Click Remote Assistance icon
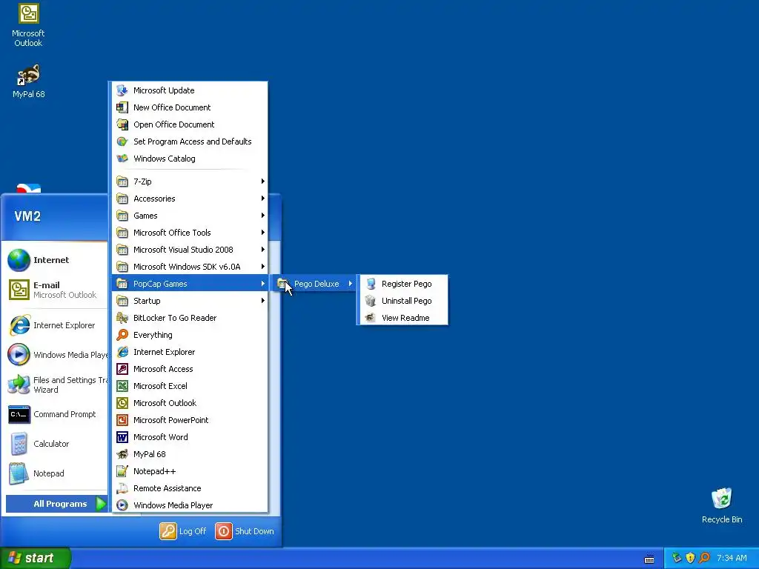This screenshot has width=759, height=569. coord(122,488)
